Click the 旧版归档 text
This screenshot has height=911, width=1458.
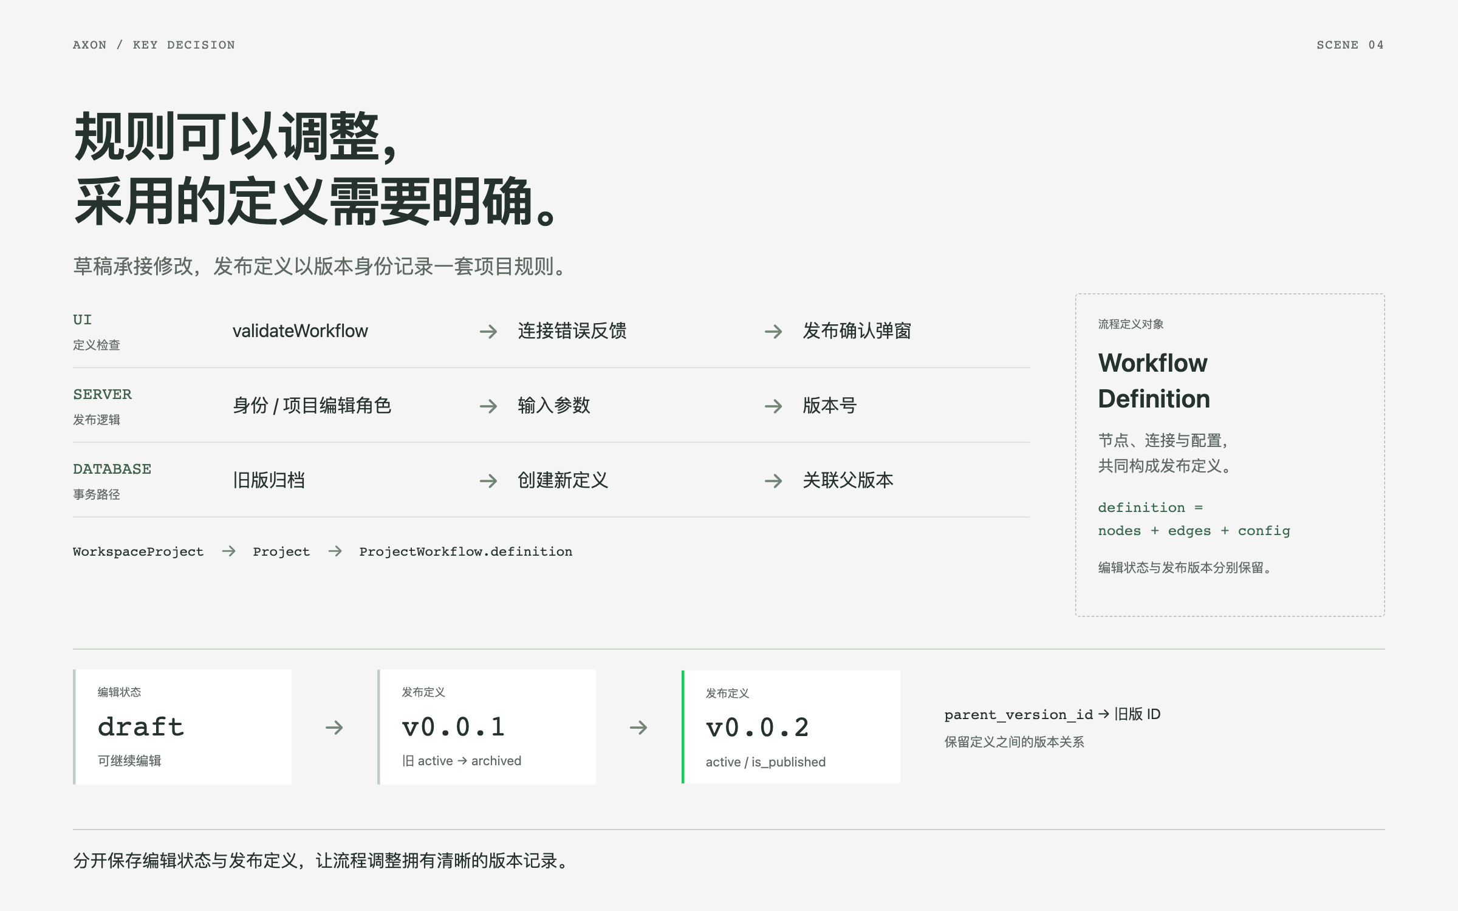[x=269, y=480]
